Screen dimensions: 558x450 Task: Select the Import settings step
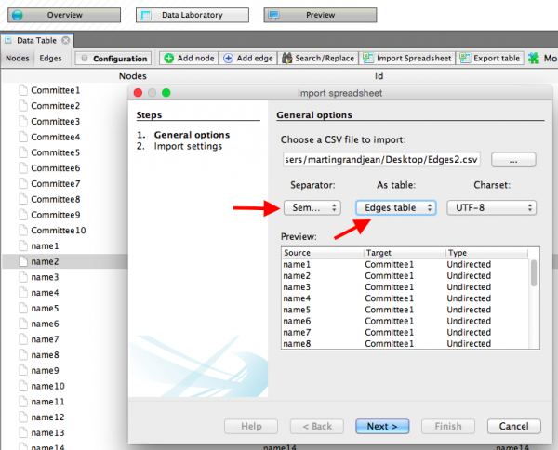coord(187,146)
